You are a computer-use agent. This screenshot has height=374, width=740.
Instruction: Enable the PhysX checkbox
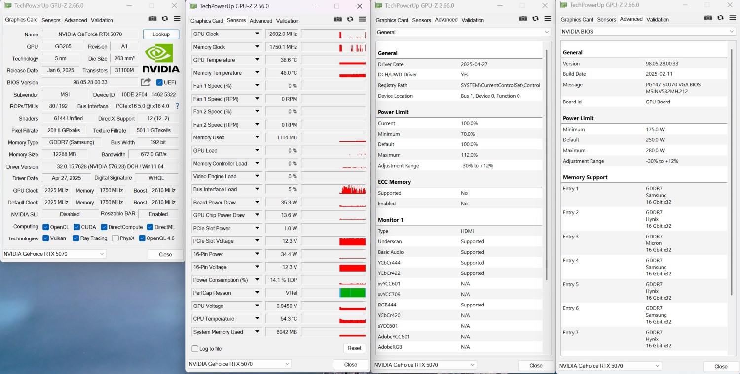tap(115, 238)
